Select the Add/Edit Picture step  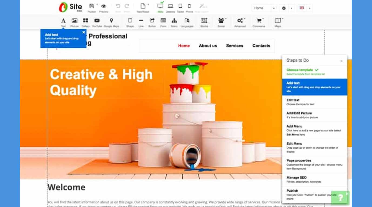pos(314,115)
